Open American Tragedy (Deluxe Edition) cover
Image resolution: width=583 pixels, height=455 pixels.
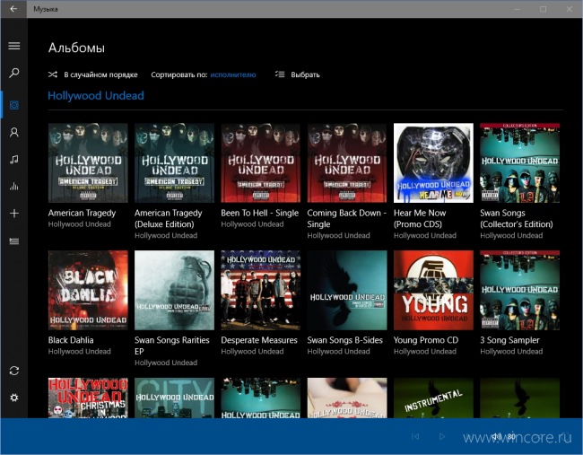pos(174,163)
